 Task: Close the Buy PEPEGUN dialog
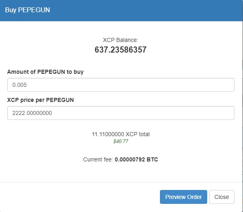point(221,197)
